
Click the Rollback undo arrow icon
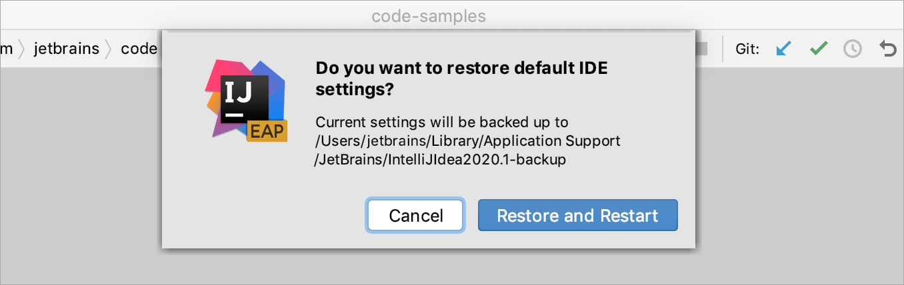click(x=888, y=49)
